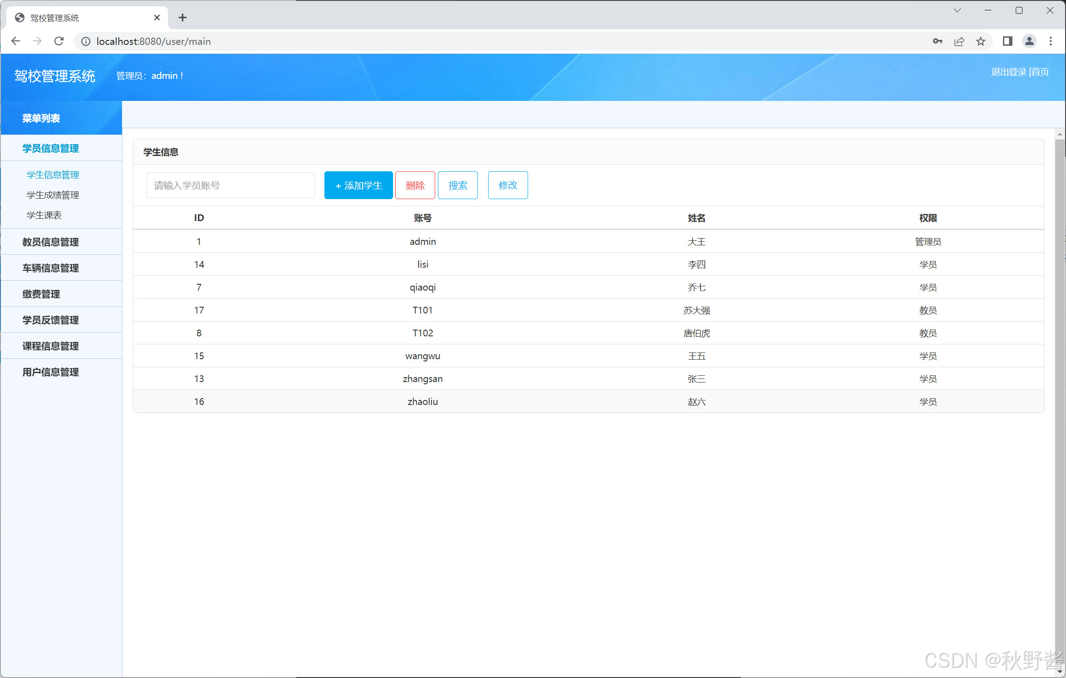Open 学生课表 submenu item
This screenshot has width=1066, height=678.
coord(44,215)
